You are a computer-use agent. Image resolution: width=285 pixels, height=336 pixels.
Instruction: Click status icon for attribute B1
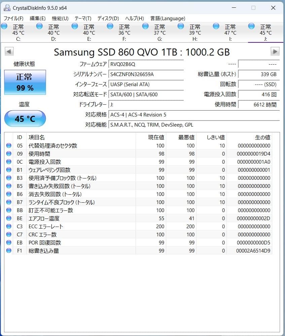[x=9, y=170]
